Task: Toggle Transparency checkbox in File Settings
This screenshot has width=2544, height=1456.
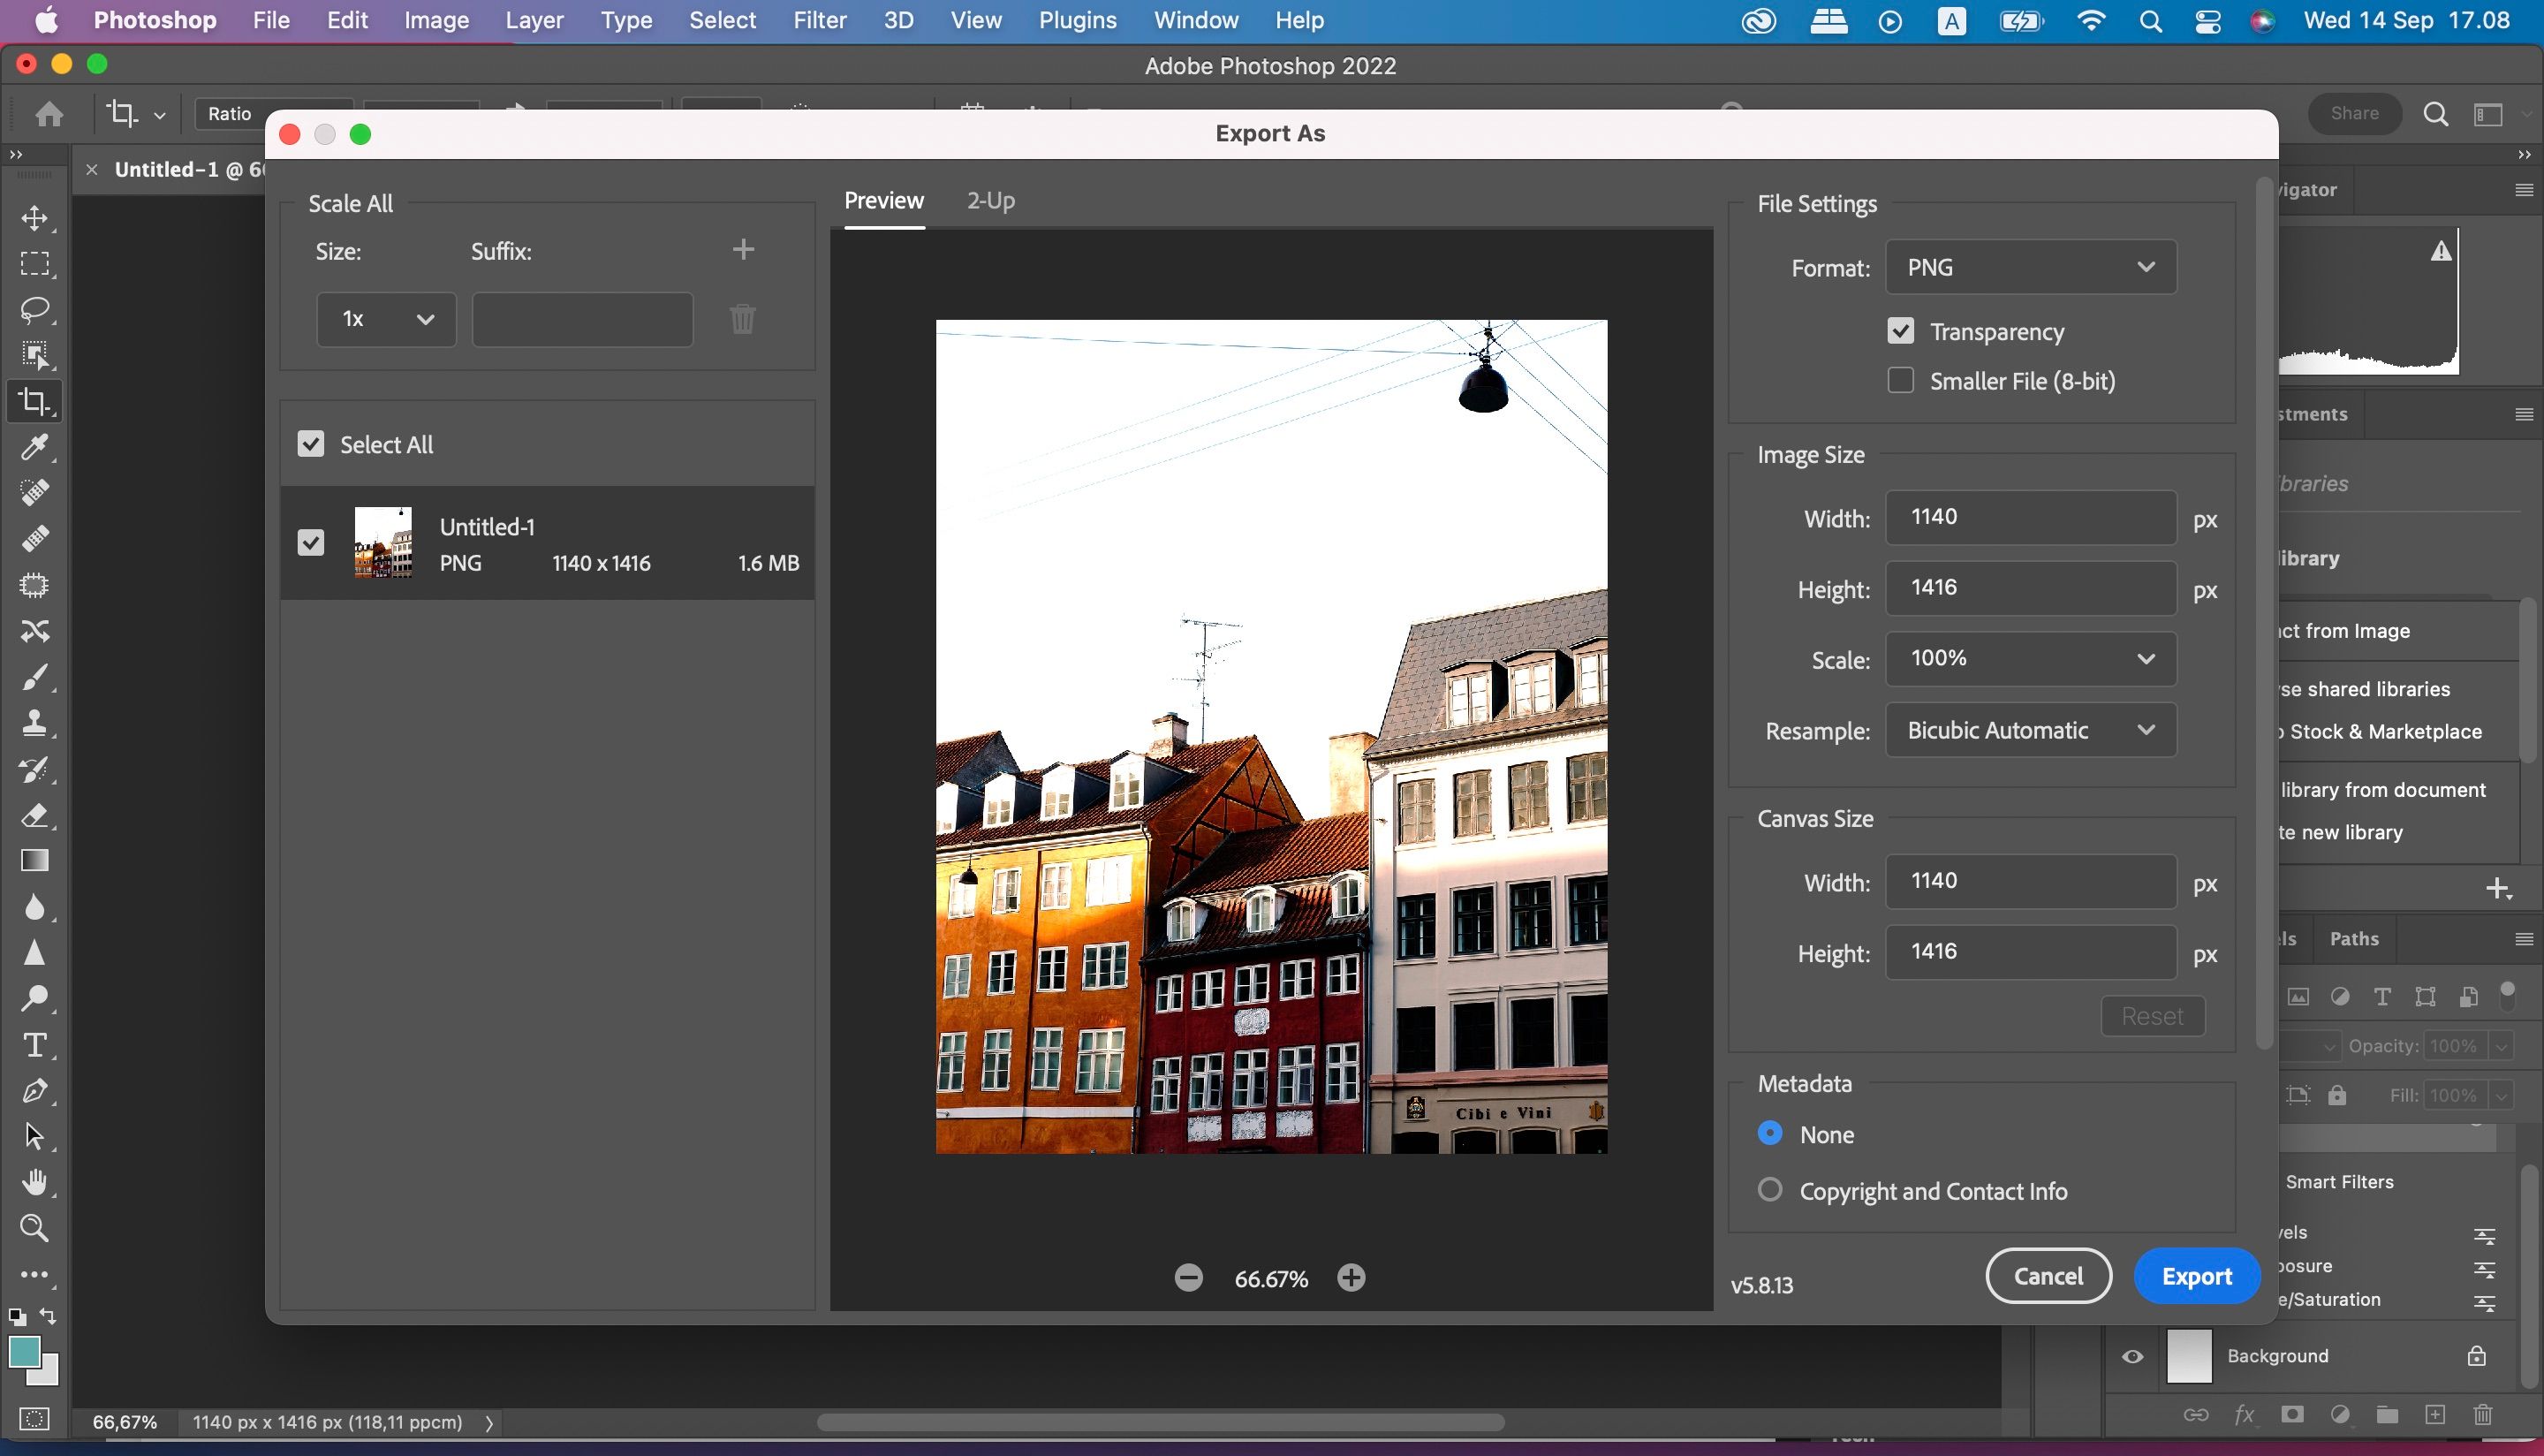Action: coord(1901,330)
